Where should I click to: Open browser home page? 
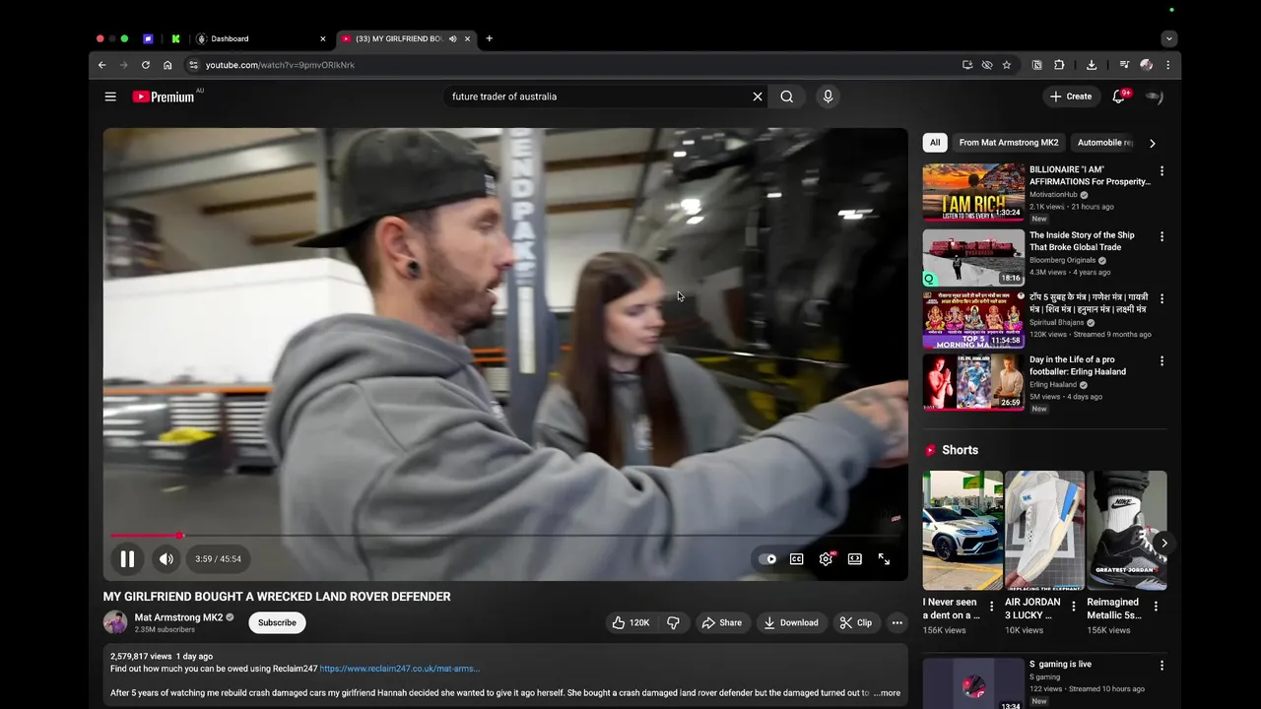coord(167,65)
